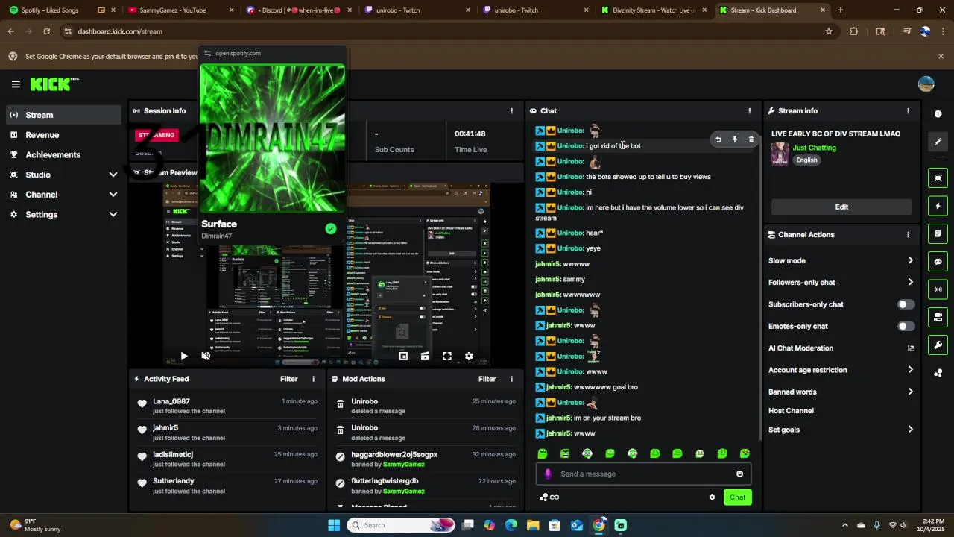This screenshot has height=537, width=954.
Task: Click the Windows taskbar Search box
Action: [401, 525]
